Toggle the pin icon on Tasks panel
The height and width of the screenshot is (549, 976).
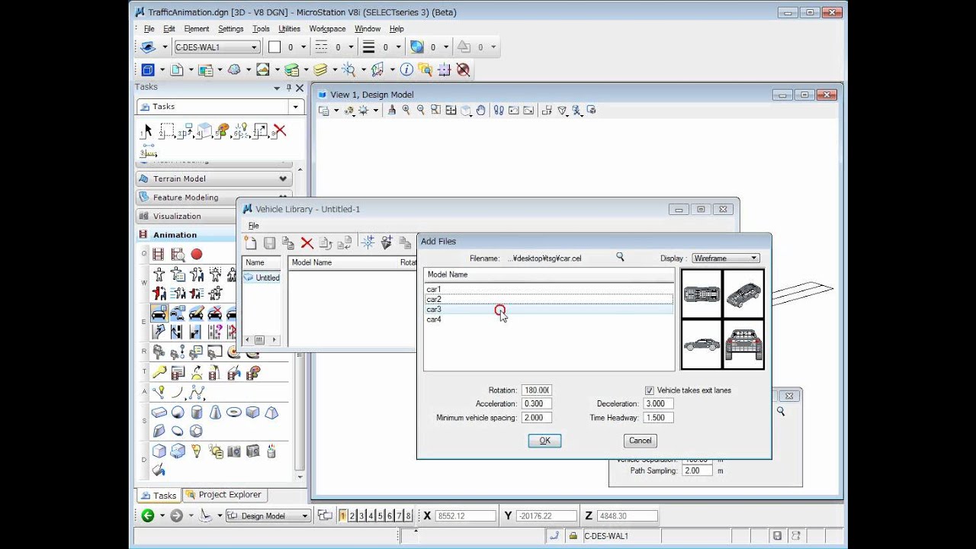click(x=288, y=88)
